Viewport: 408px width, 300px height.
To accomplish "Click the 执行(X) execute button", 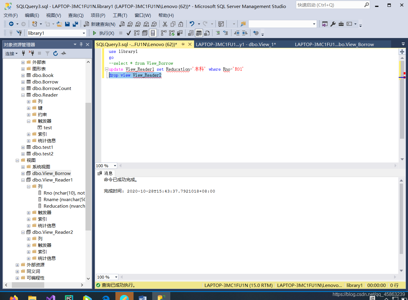I will tap(103, 33).
